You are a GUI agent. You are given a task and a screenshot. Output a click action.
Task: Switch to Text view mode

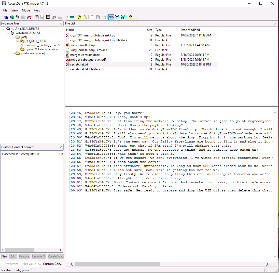point(117,17)
